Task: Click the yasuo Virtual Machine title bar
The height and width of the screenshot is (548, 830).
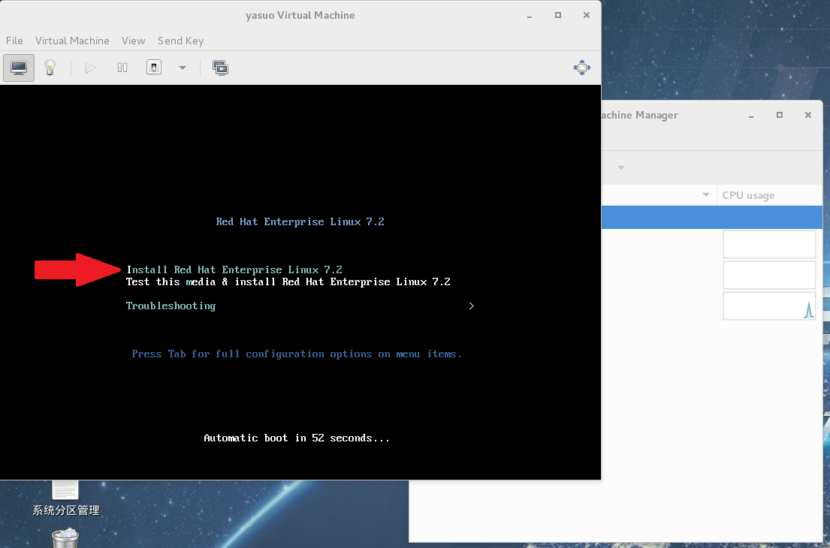Action: coord(300,15)
